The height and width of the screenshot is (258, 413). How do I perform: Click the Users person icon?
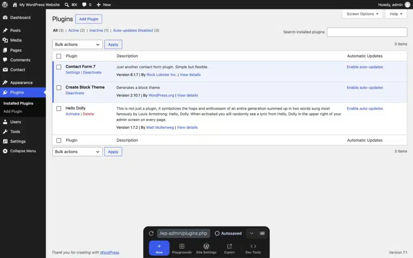(x=5, y=122)
